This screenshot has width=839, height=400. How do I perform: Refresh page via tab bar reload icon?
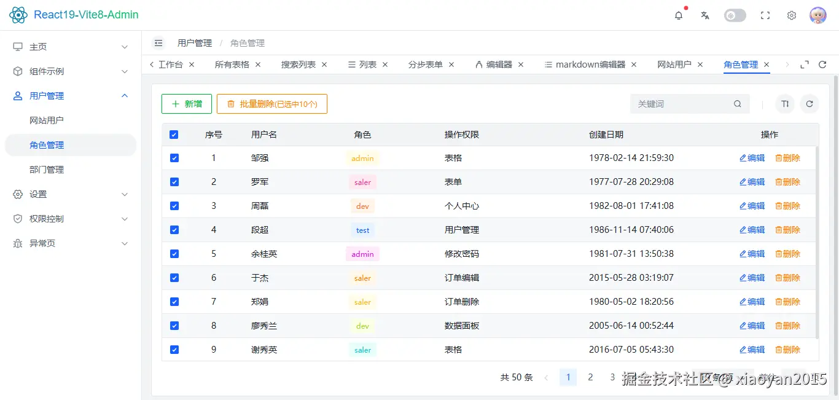(x=822, y=65)
